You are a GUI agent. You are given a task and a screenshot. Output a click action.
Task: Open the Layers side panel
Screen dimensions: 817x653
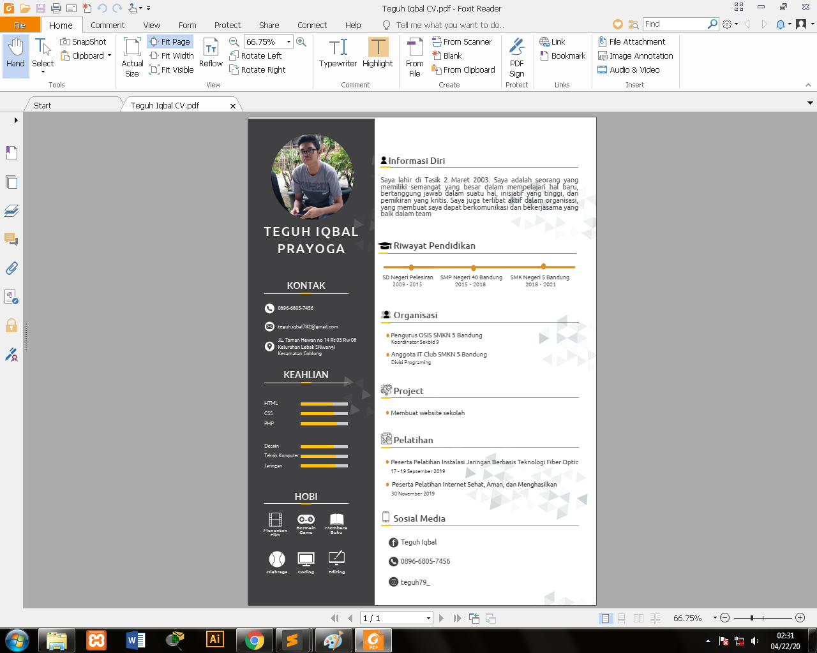tap(11, 210)
